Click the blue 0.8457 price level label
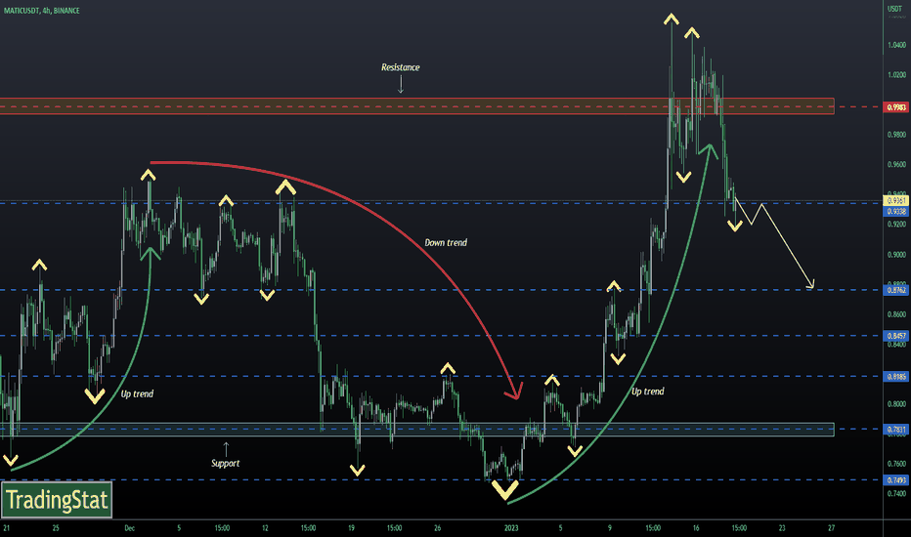The height and width of the screenshot is (537, 911). (896, 336)
